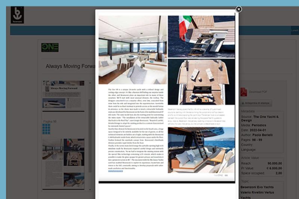The image size is (299, 199).
Task: Click the yacht interior salon photo
Action: [133, 49]
